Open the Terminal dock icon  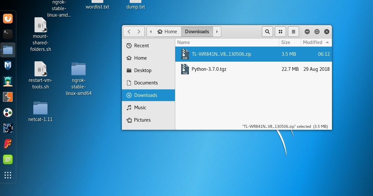pyautogui.click(x=8, y=34)
